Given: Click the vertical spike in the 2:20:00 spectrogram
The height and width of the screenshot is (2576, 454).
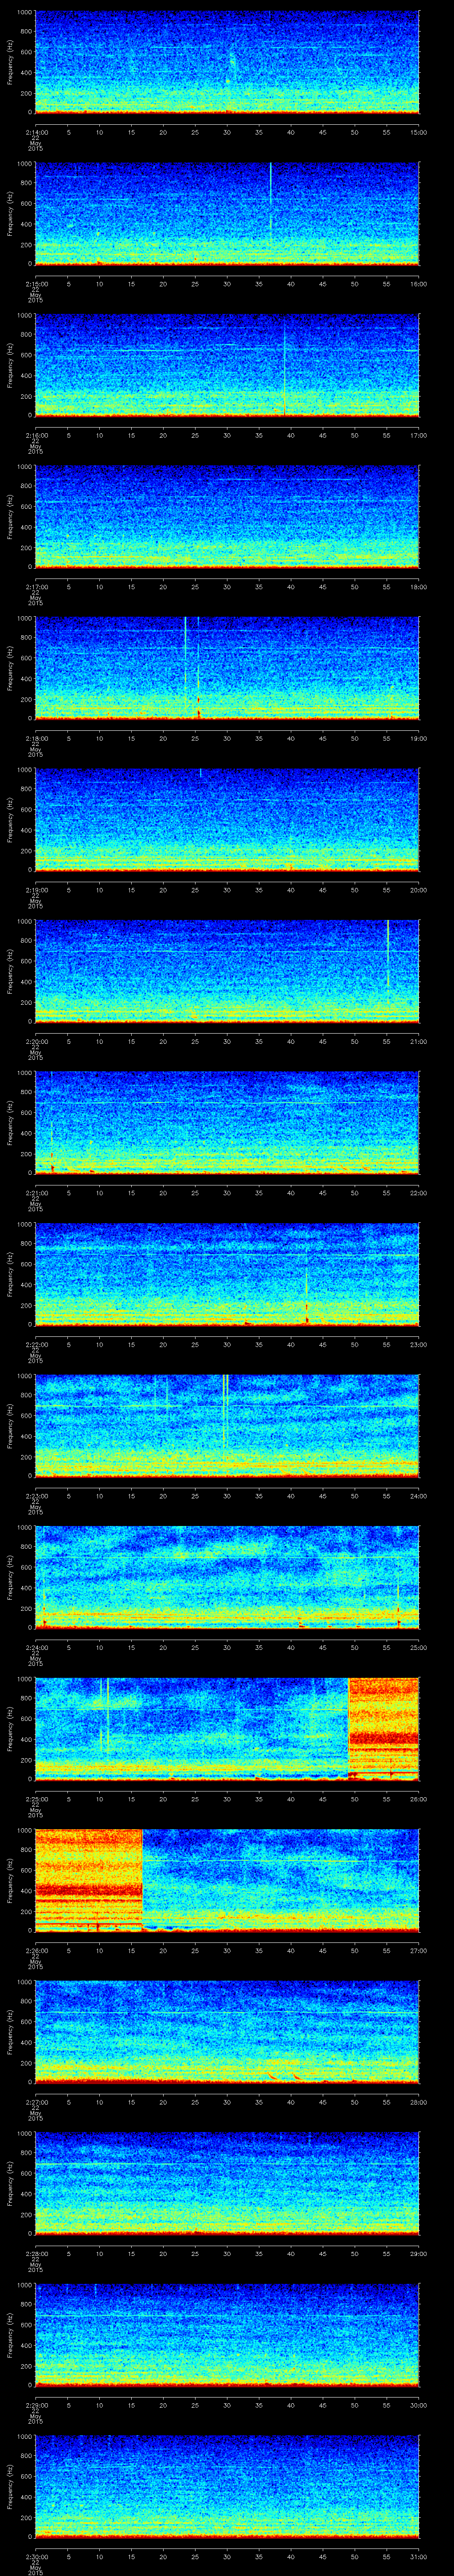Looking at the screenshot, I should [387, 955].
